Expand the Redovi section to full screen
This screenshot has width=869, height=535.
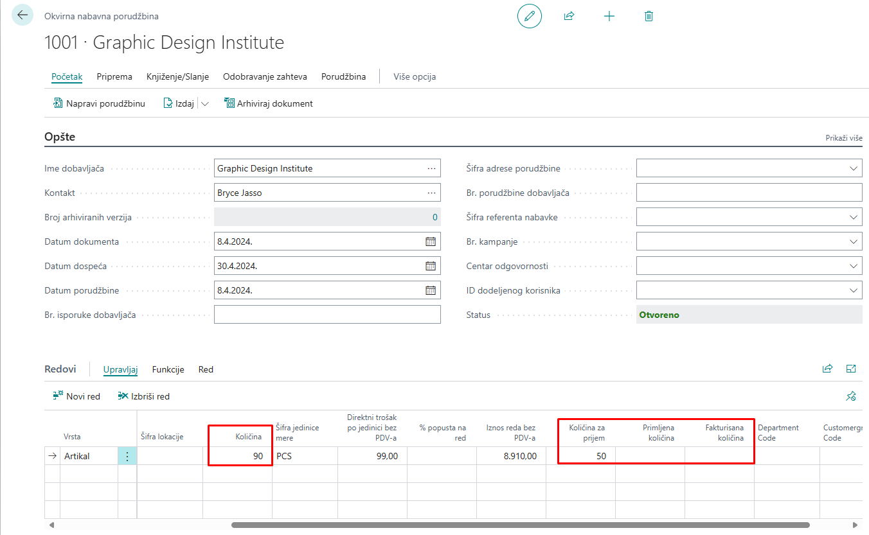coord(851,369)
